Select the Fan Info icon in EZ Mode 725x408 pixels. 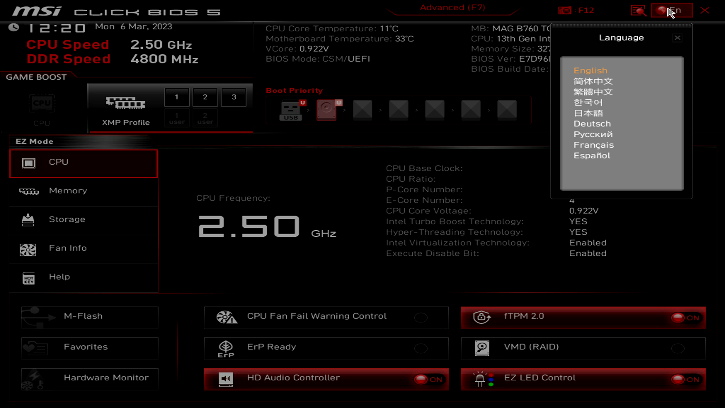pyautogui.click(x=28, y=248)
